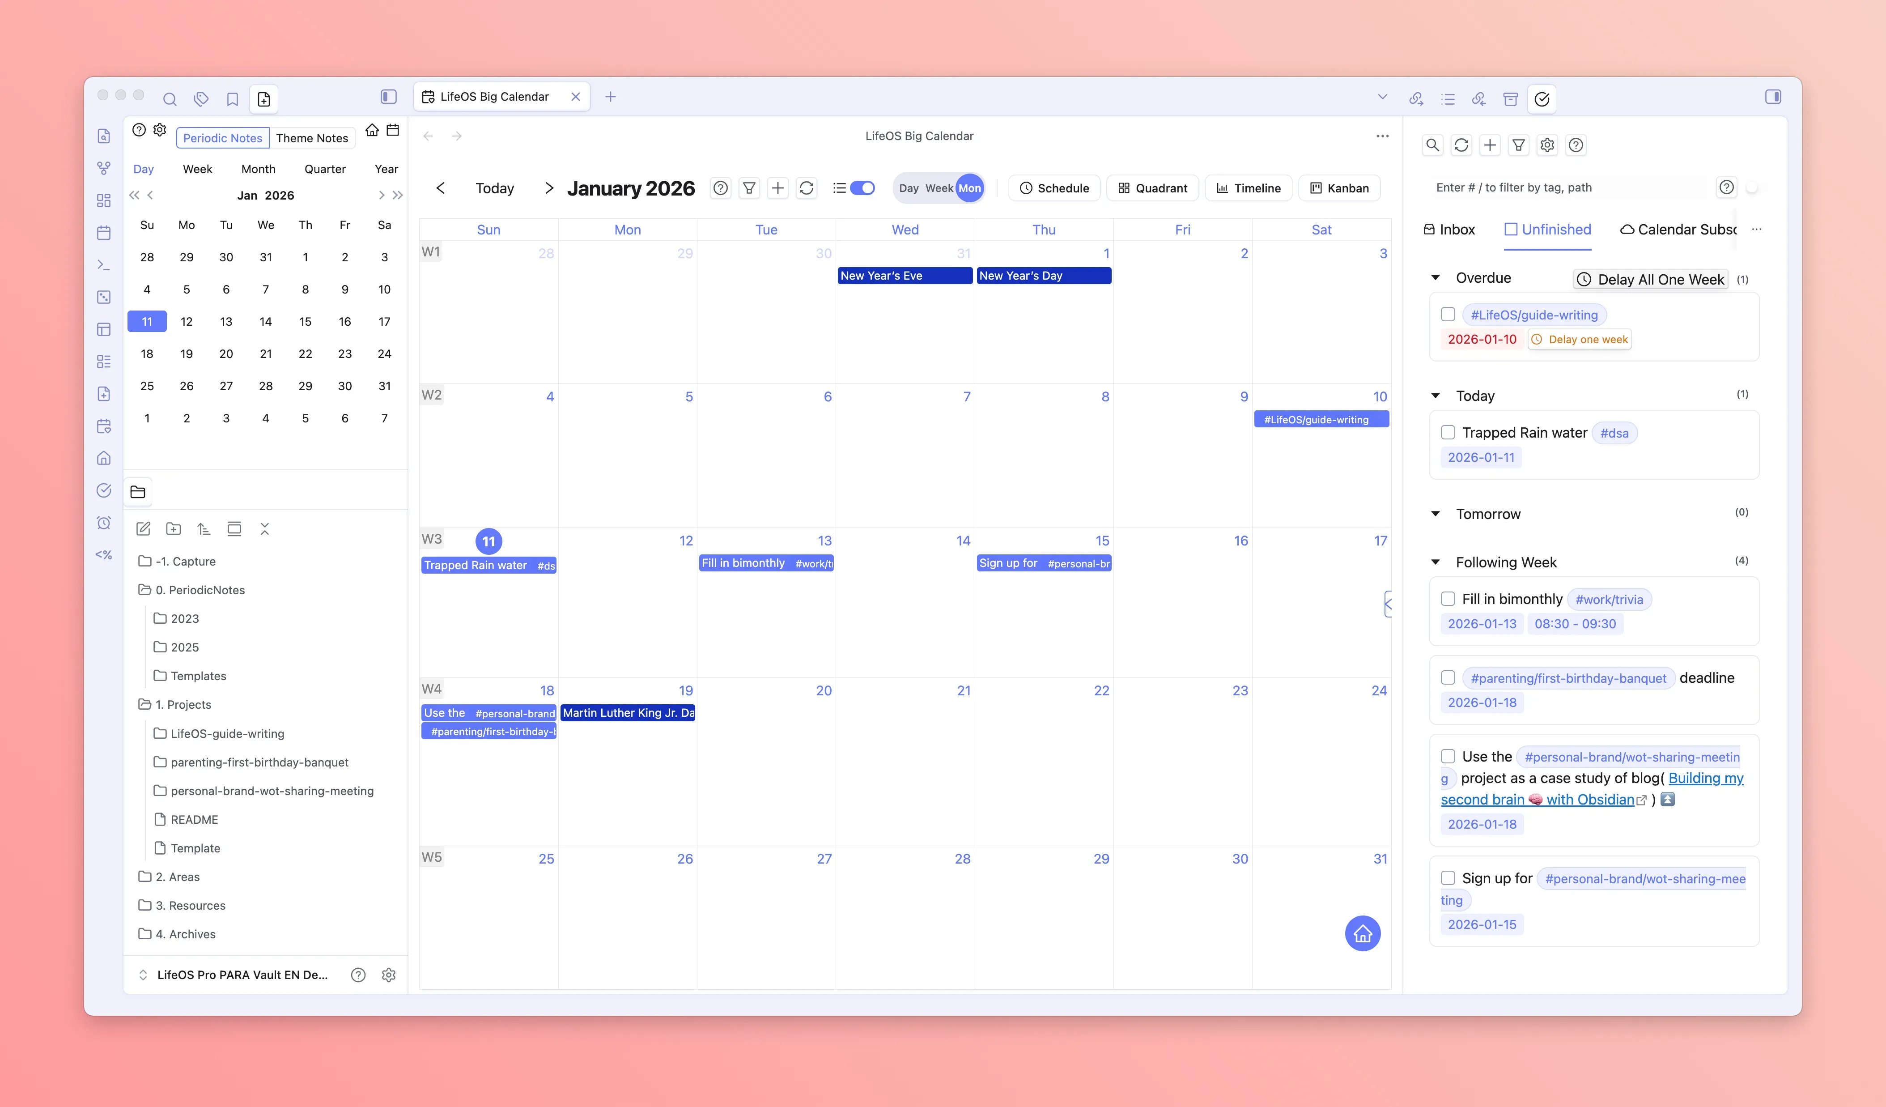
Task: Check off the Trapped Rain water task
Action: tap(1448, 432)
